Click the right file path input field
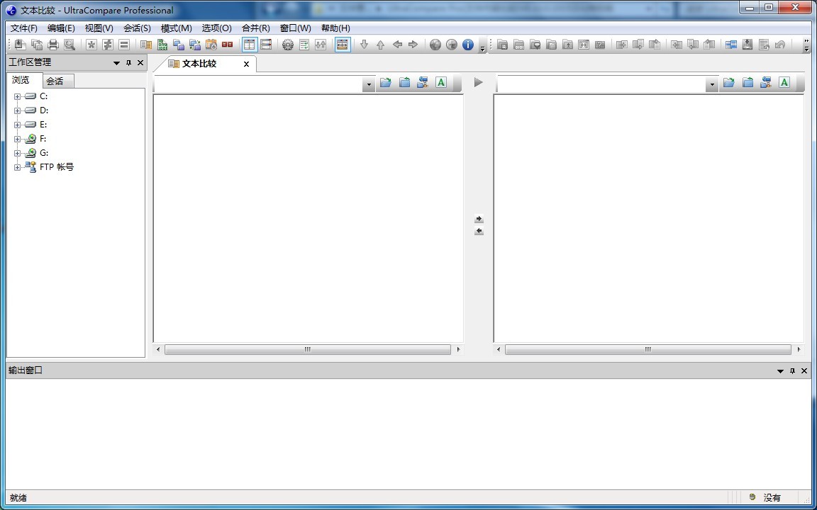The height and width of the screenshot is (510, 817). 601,84
